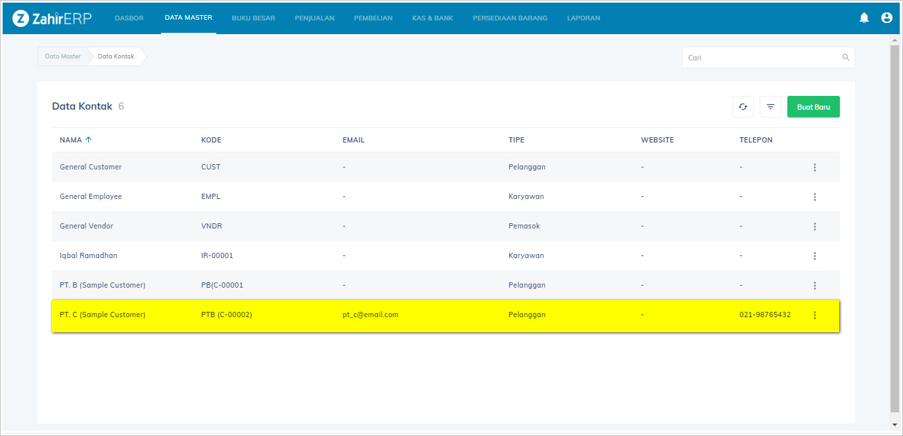Go to the Laporan menu
Viewport: 903px width, 436px height.
coord(583,18)
